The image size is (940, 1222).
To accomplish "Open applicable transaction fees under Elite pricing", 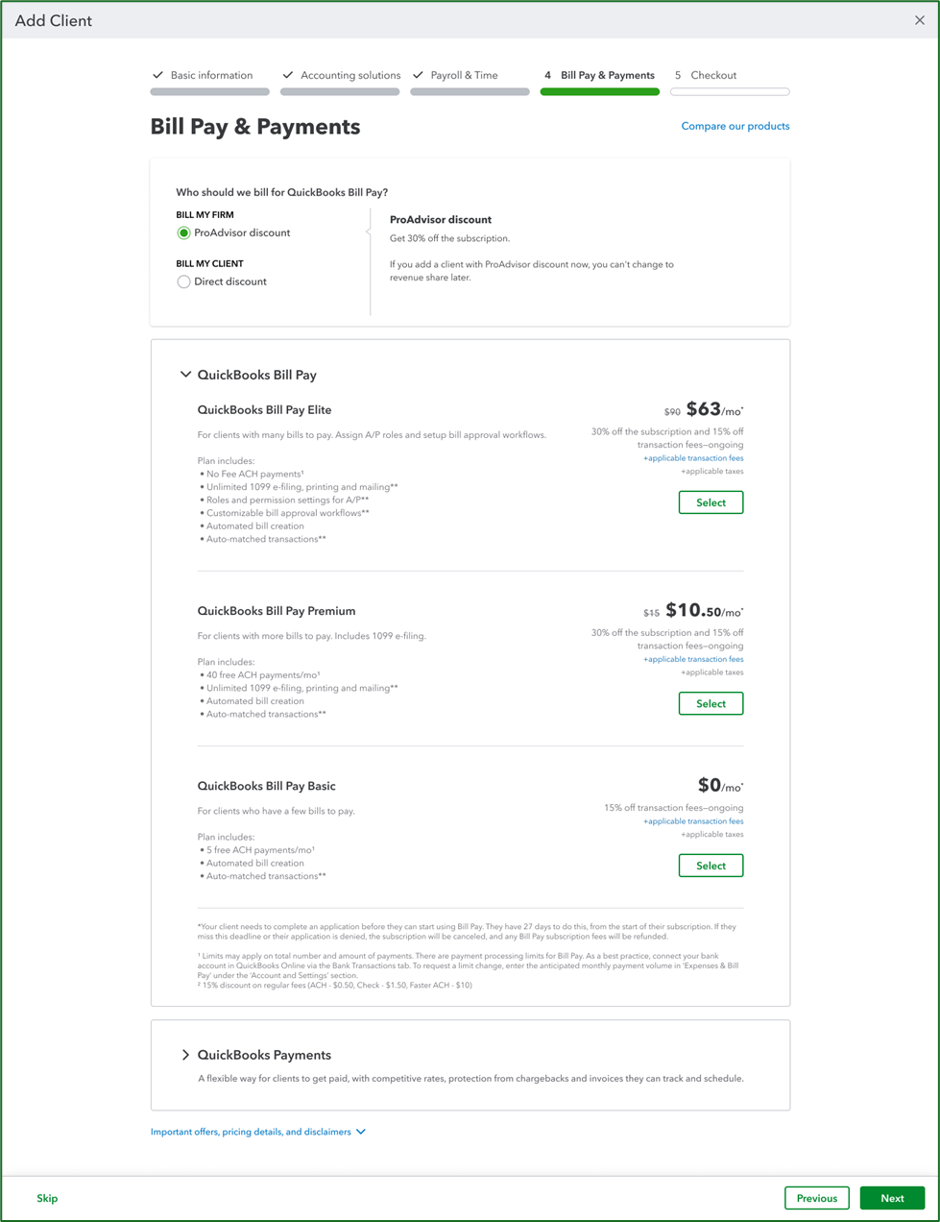I will coord(693,457).
